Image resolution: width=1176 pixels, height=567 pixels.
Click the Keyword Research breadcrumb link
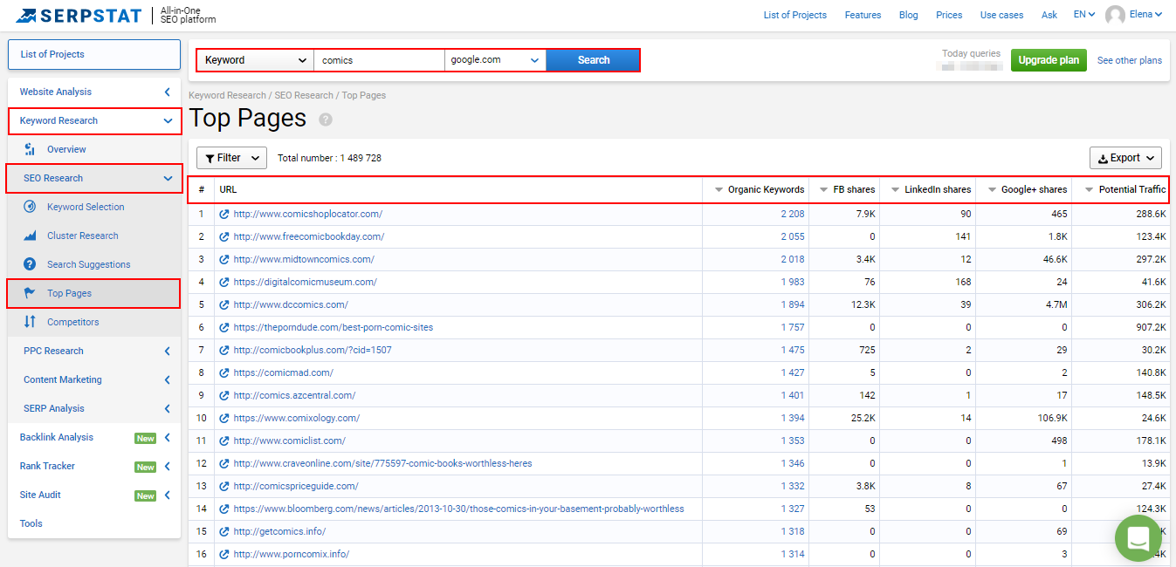pos(227,95)
